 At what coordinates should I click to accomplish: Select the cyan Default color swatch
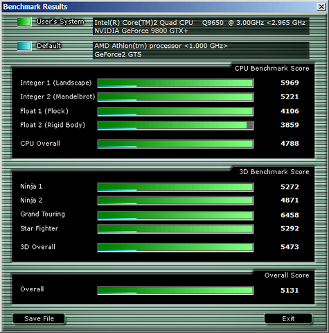24,46
